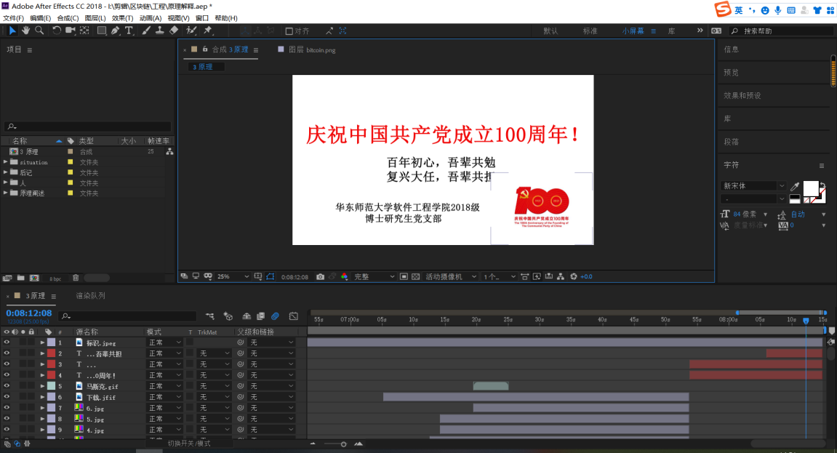The height and width of the screenshot is (453, 837).
Task: Select the Clone Stamp tool
Action: point(159,31)
